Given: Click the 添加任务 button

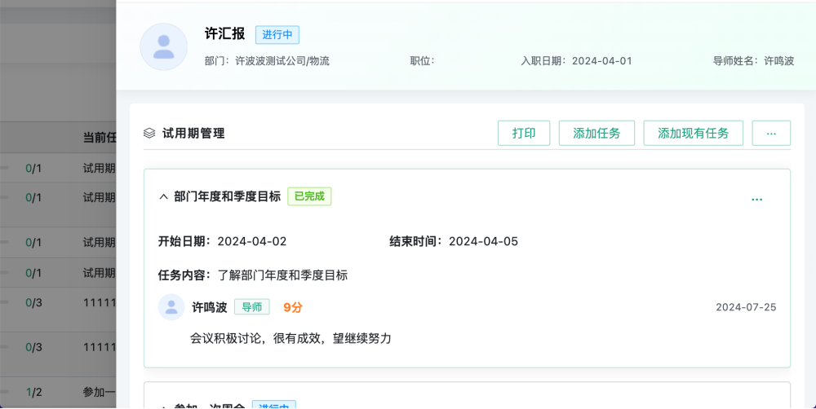Looking at the screenshot, I should 596,133.
